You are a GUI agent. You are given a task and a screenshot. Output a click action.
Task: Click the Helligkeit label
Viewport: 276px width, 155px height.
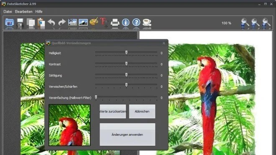(x=55, y=53)
